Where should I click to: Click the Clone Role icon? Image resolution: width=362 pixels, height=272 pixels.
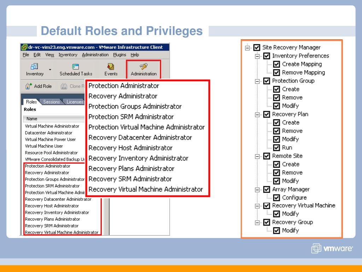click(64, 86)
